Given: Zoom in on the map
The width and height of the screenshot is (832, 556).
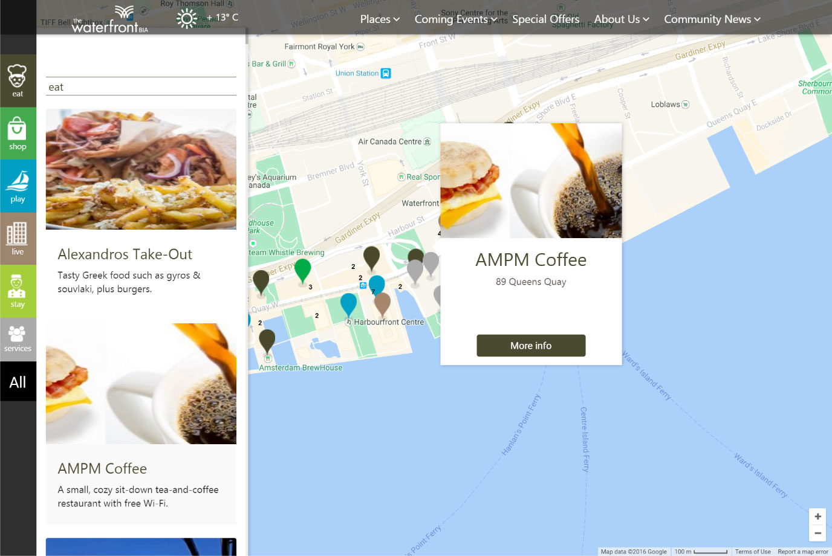Looking at the screenshot, I should [817, 517].
